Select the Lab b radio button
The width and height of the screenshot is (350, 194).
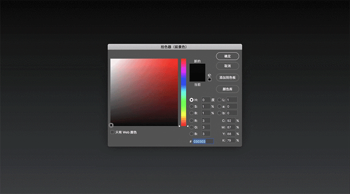tap(220, 113)
